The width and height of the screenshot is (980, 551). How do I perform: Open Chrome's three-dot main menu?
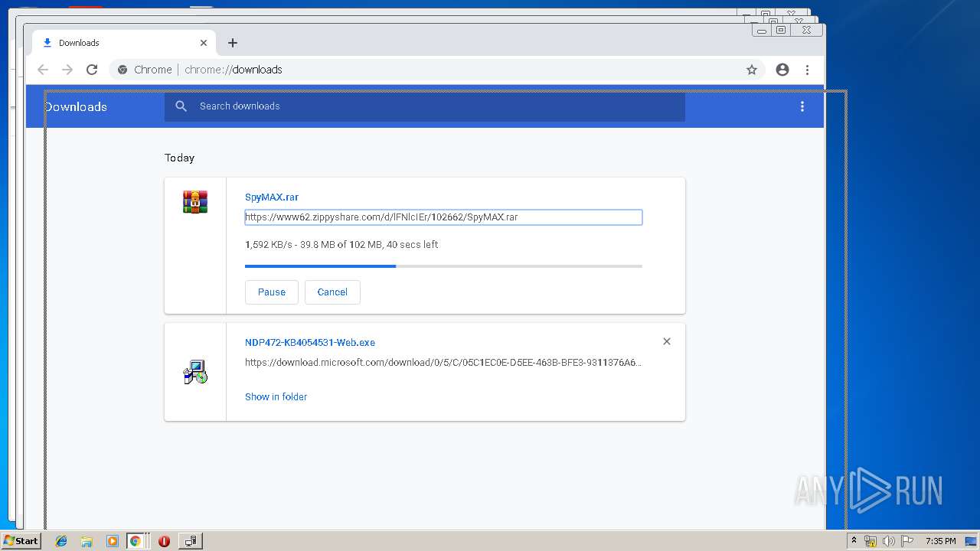coord(807,70)
